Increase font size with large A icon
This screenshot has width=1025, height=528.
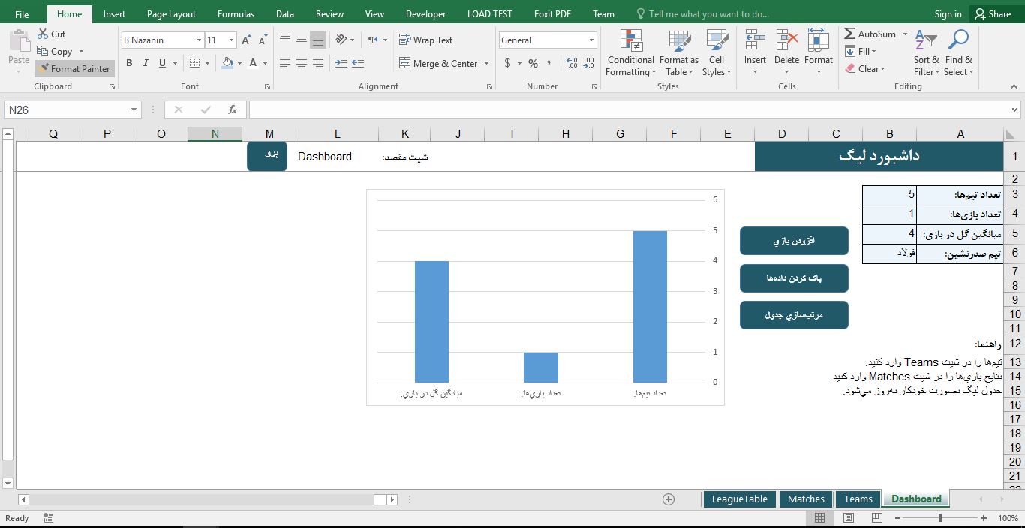246,40
